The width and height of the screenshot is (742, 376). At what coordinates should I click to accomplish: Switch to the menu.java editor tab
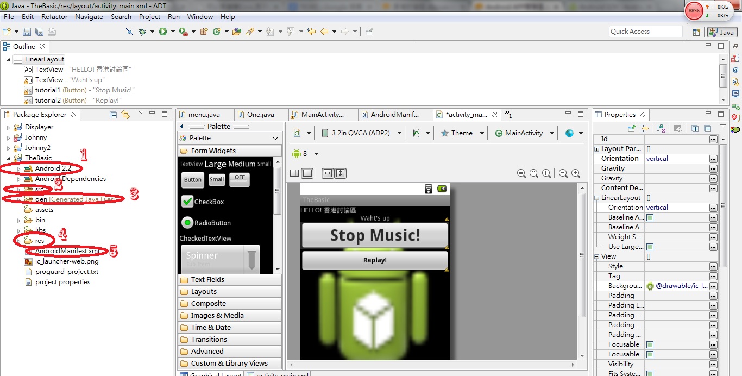tap(204, 115)
